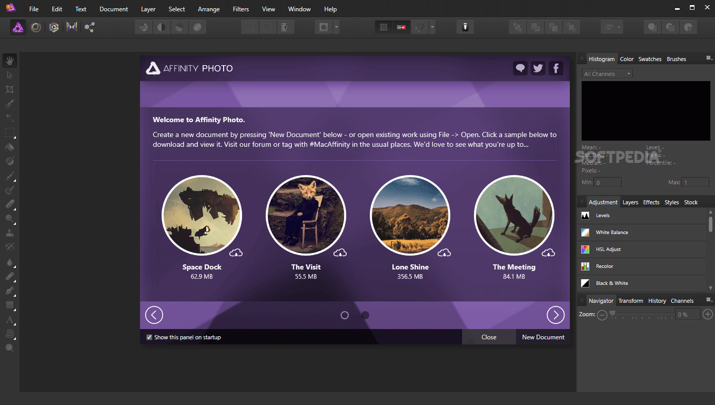Zoom in with the plus circle
715x405 pixels.
[x=708, y=315]
